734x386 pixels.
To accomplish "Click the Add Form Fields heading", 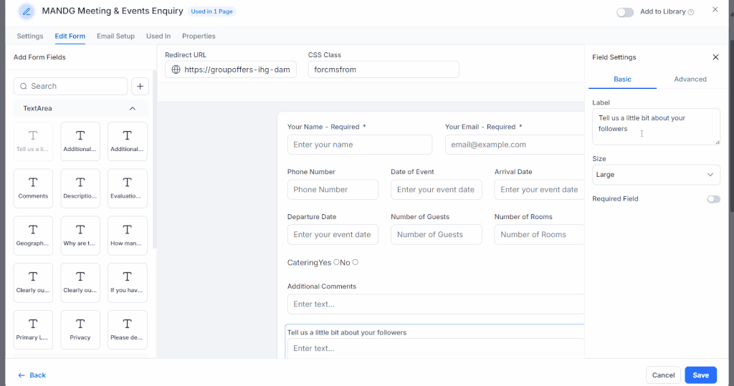I will point(39,57).
